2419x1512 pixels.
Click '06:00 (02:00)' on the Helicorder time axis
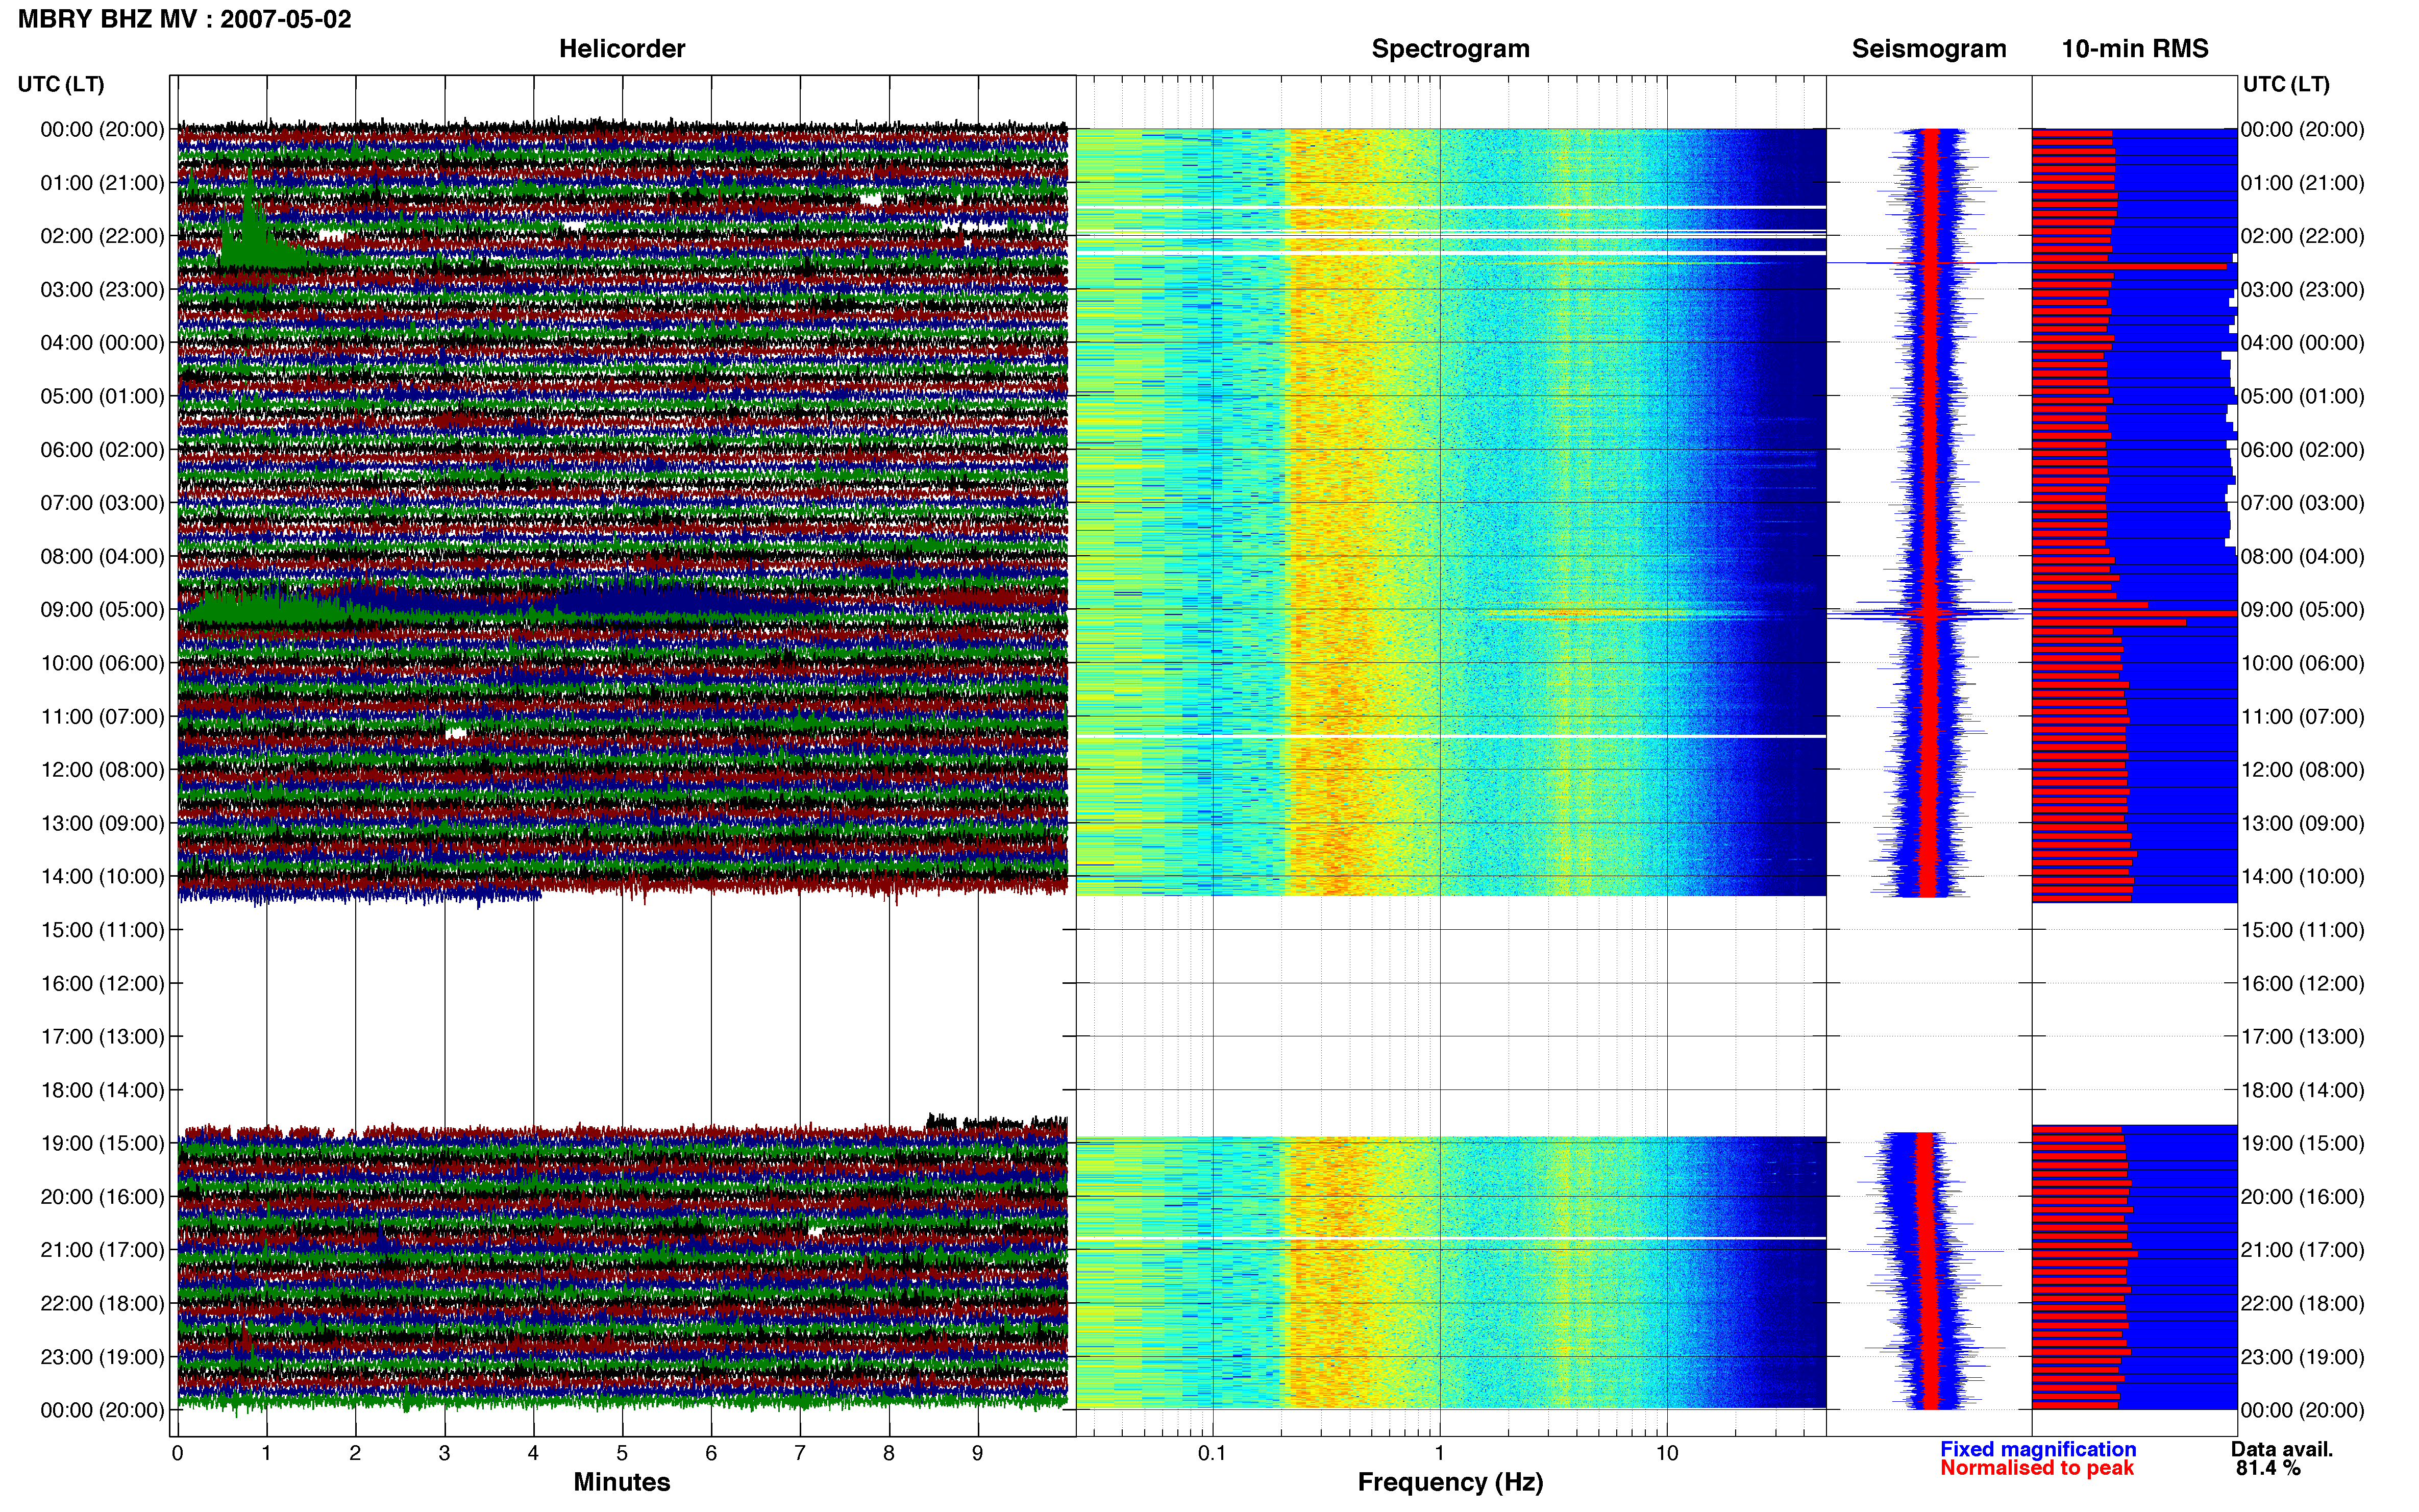coord(102,450)
